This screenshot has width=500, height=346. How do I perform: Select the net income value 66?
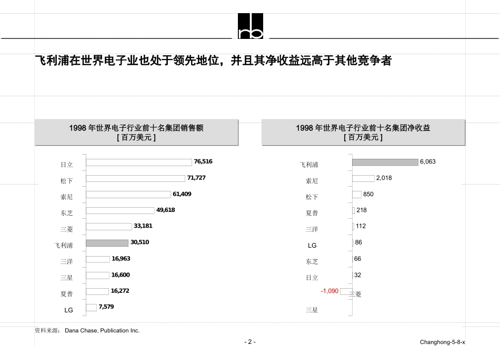(x=357, y=259)
